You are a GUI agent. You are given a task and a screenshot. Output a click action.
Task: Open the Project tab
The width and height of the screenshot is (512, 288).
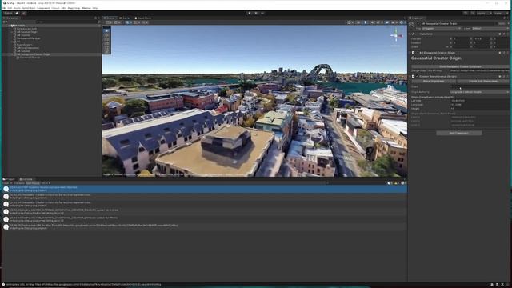click(x=9, y=179)
